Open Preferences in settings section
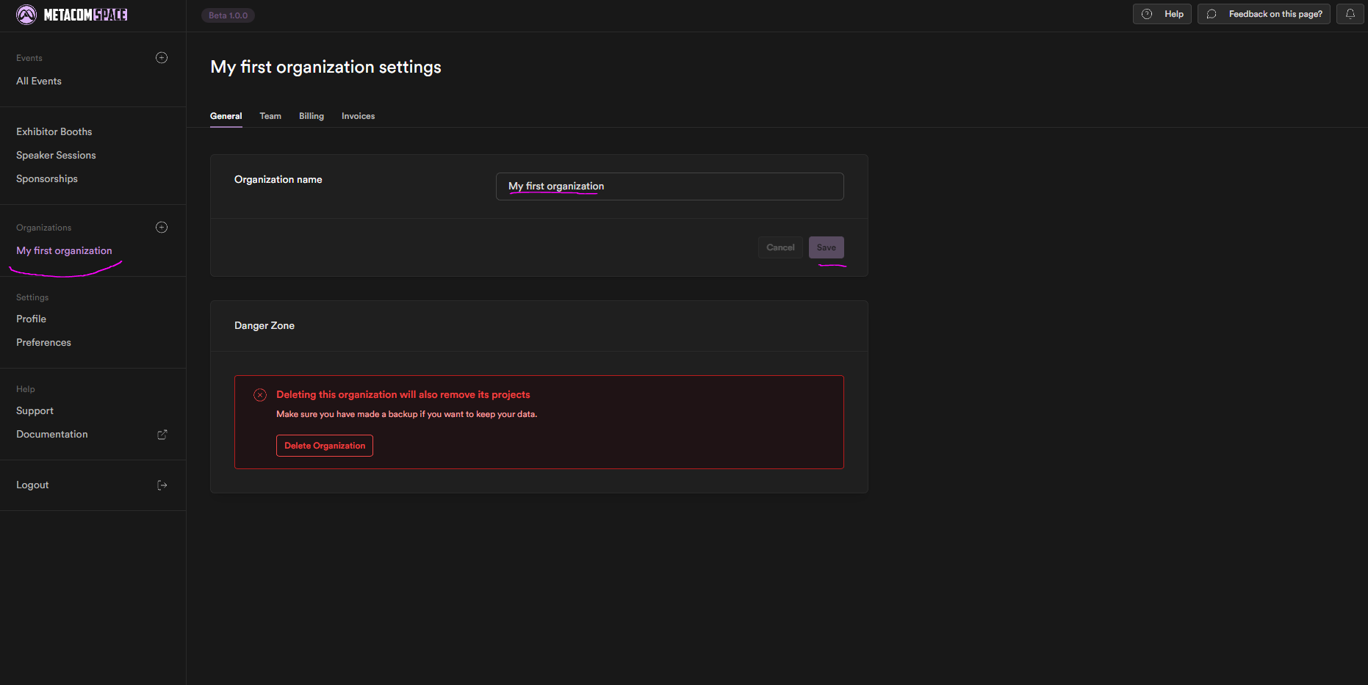 (44, 342)
